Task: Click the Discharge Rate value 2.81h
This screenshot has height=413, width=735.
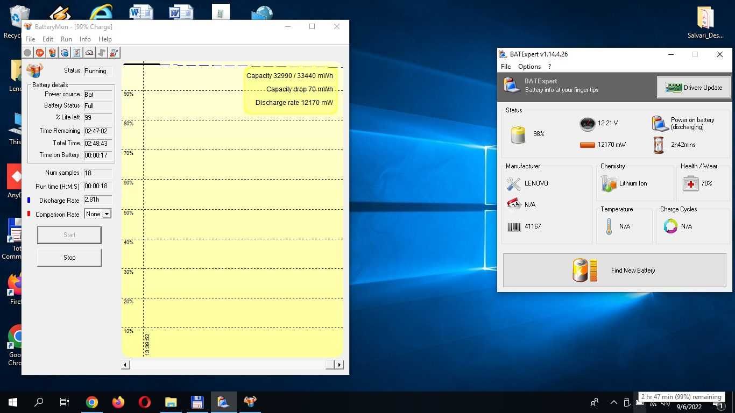Action: pyautogui.click(x=98, y=200)
